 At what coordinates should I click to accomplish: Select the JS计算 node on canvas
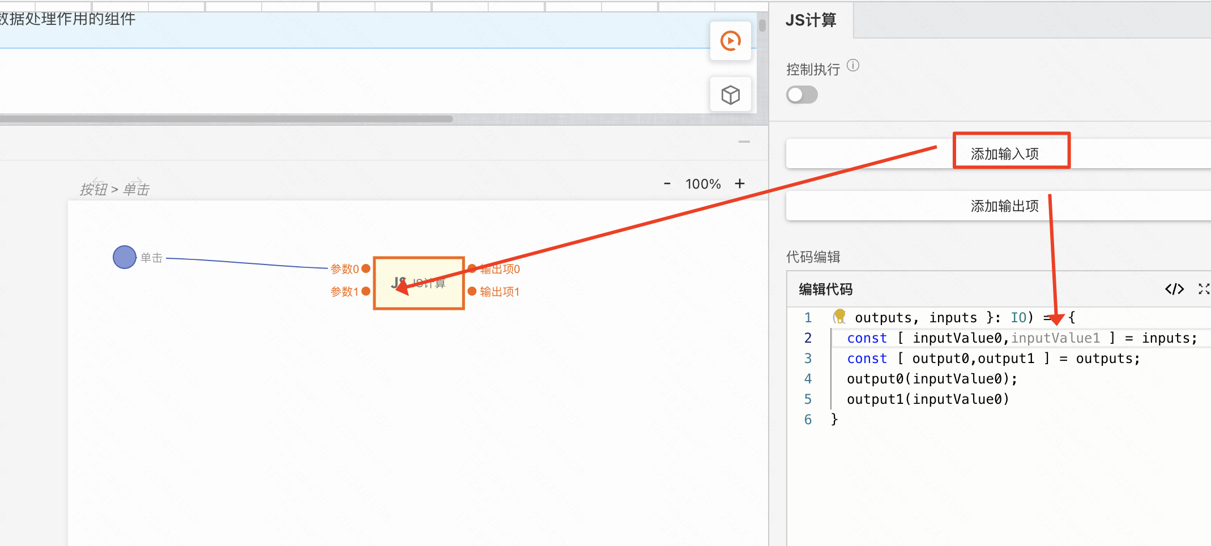pyautogui.click(x=419, y=283)
